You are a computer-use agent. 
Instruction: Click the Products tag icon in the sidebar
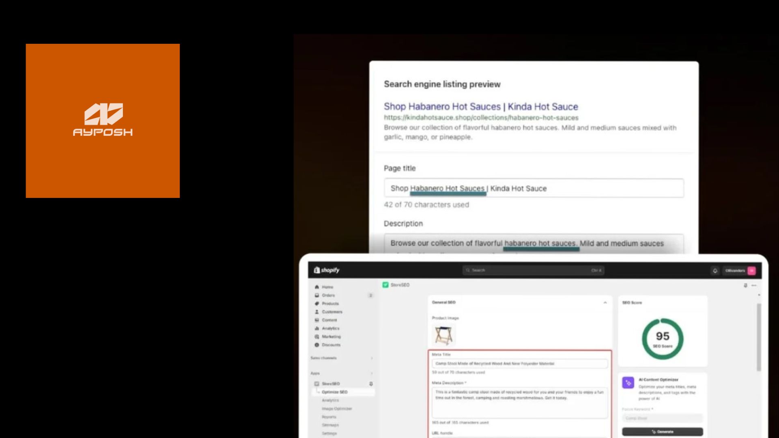317,303
